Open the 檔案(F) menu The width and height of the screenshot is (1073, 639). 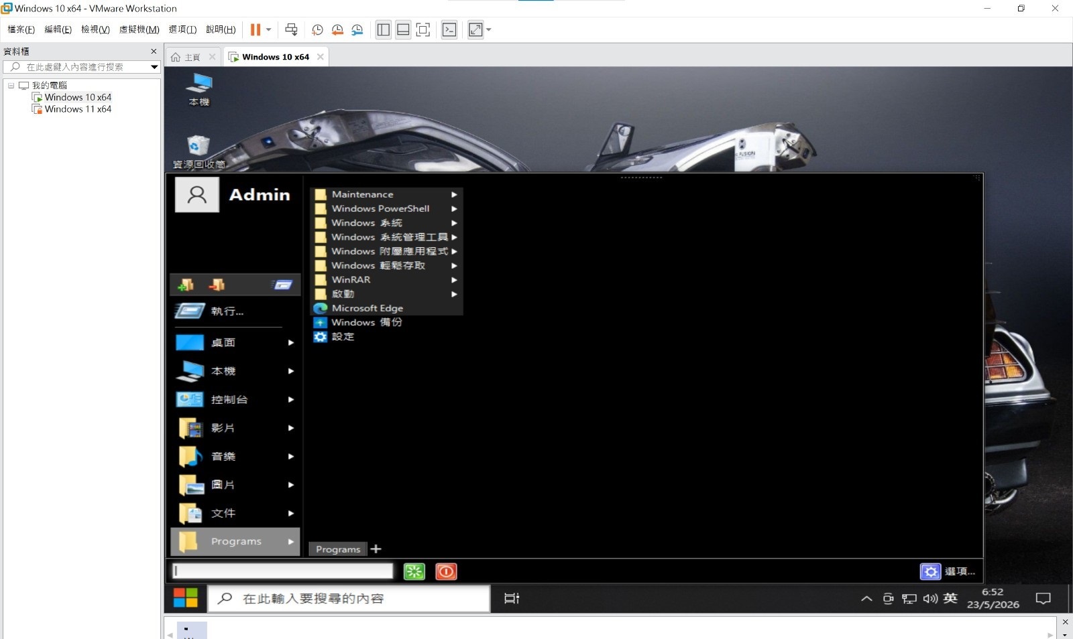[21, 29]
